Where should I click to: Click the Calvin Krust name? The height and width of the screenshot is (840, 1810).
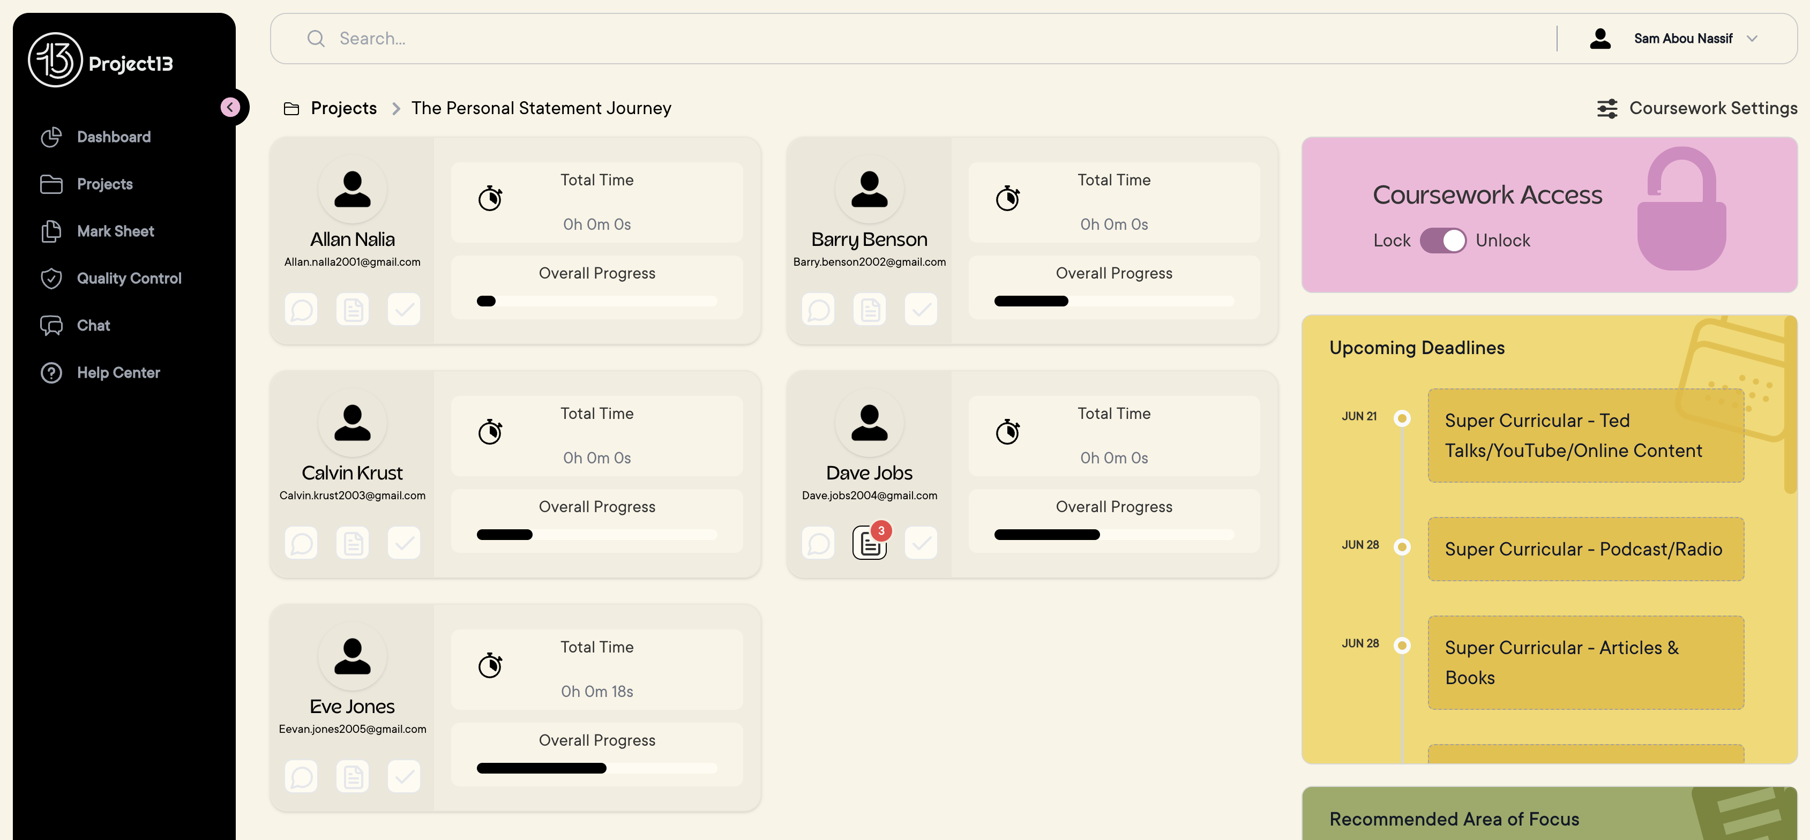click(x=353, y=472)
